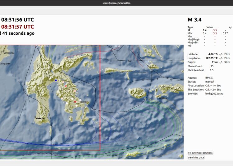
Task: Select the blue station marker on Sulawesi
Action: point(56,80)
